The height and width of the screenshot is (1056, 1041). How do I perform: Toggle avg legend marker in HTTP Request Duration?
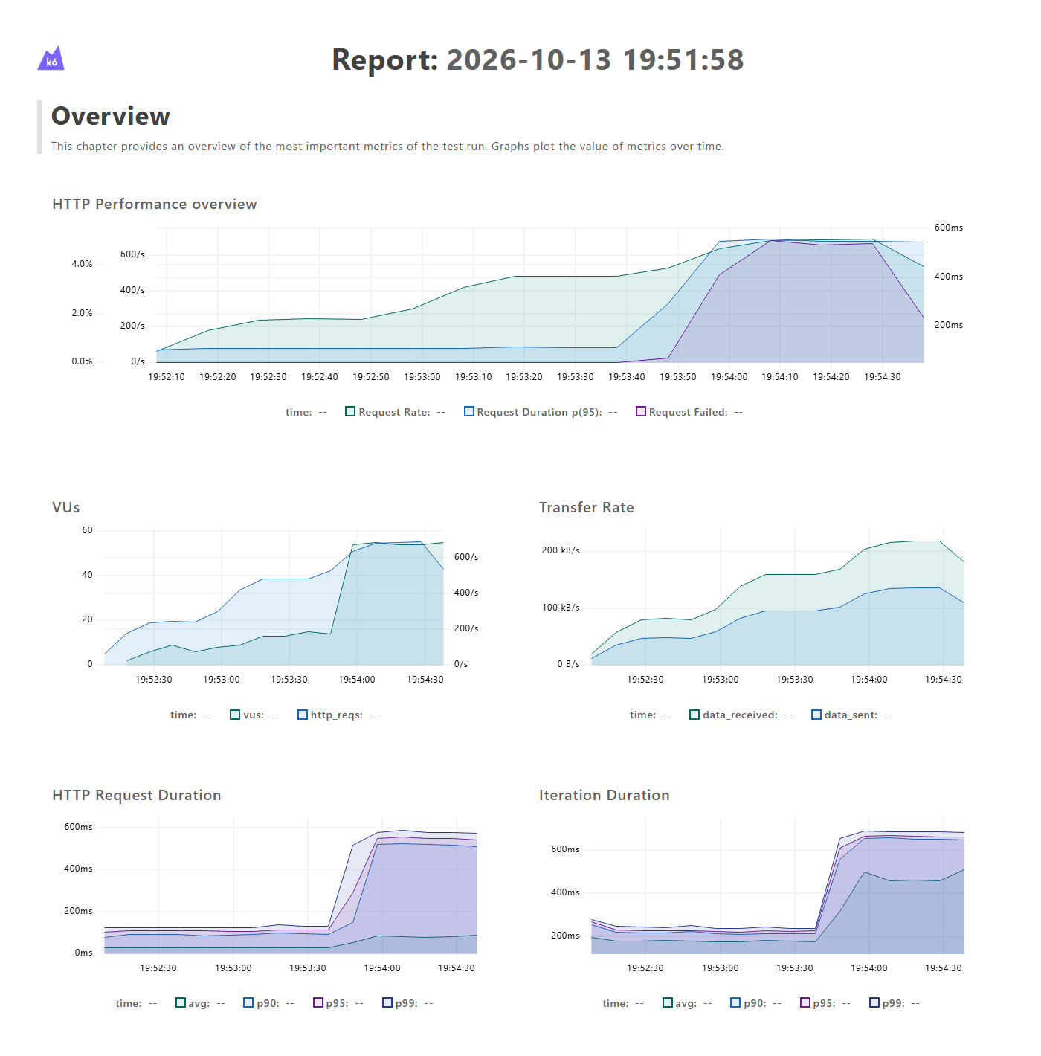180,1002
